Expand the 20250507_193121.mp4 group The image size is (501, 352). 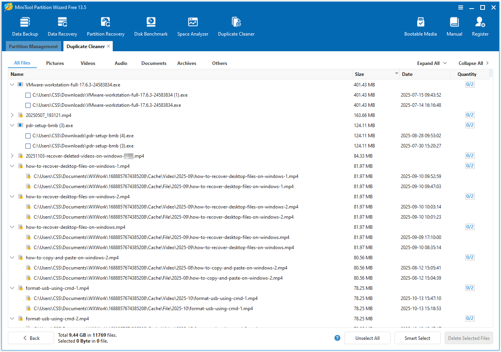point(12,115)
